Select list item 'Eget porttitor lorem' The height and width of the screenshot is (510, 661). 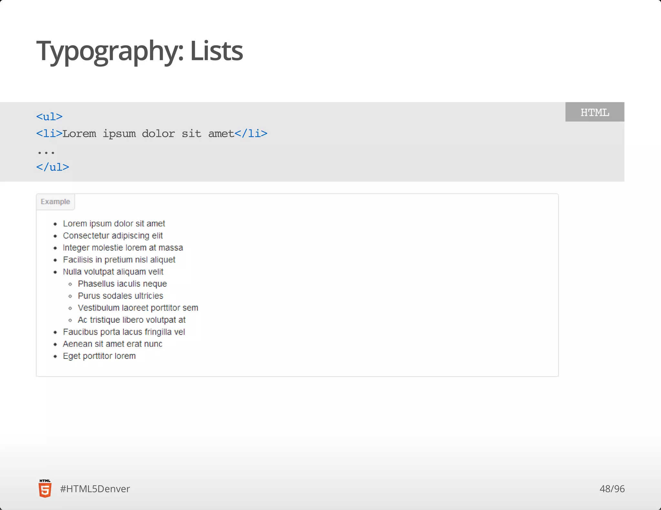click(x=99, y=356)
